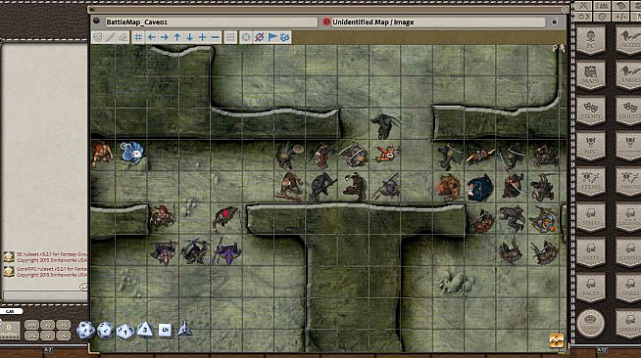The width and height of the screenshot is (641, 358).
Task: Open the PC characters sidebar button
Action: (591, 40)
